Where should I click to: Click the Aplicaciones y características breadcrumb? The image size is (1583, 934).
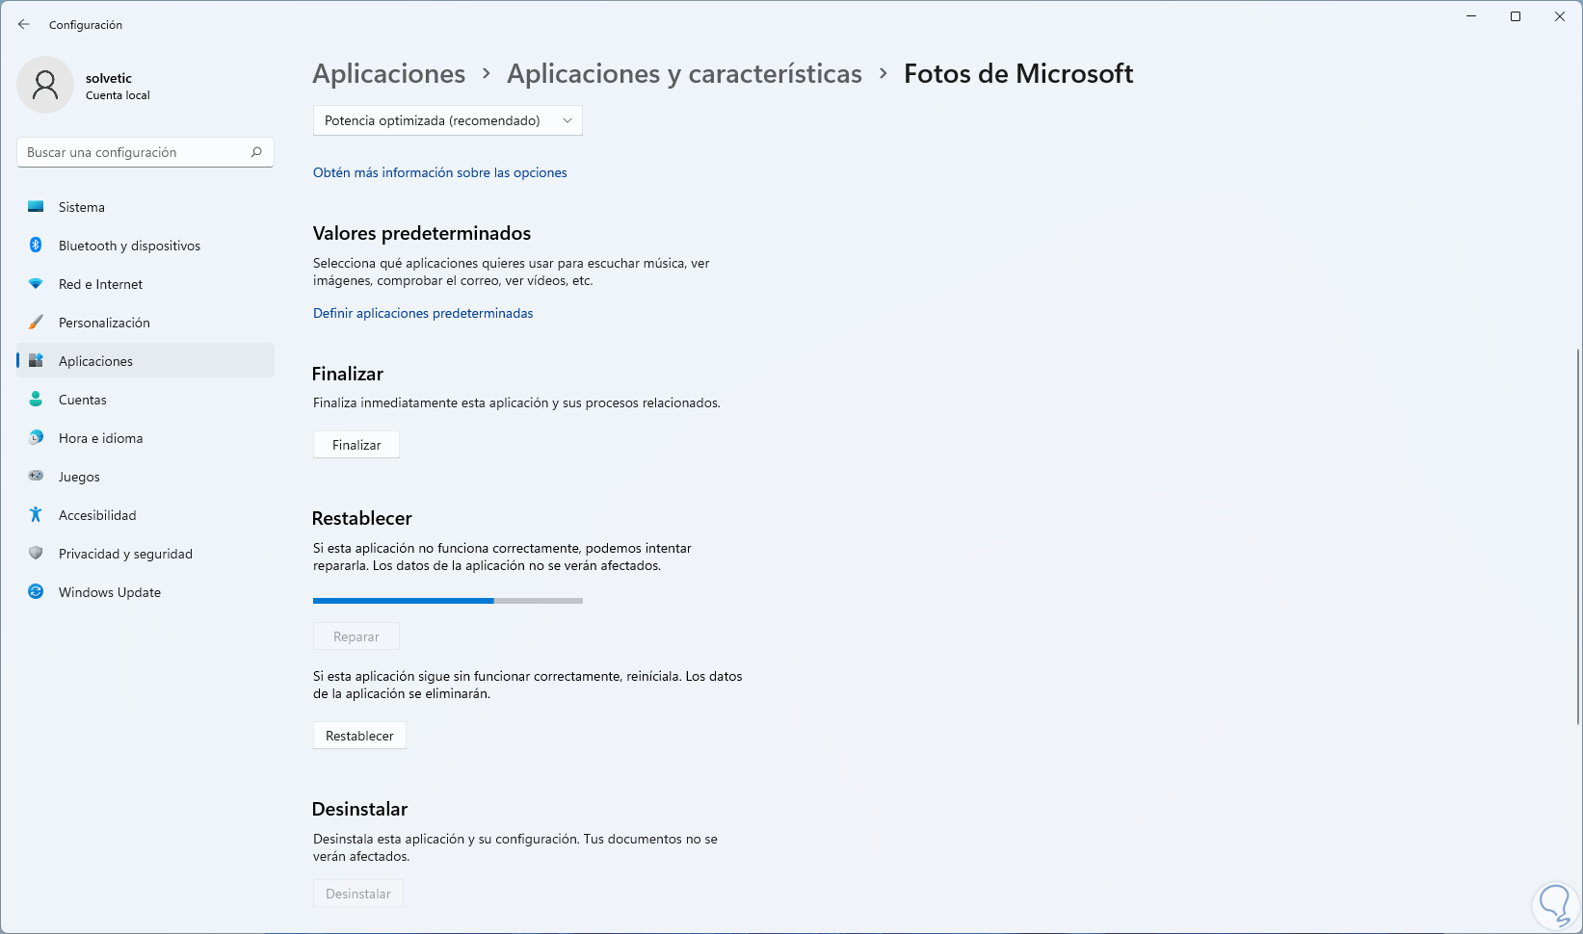tap(684, 73)
